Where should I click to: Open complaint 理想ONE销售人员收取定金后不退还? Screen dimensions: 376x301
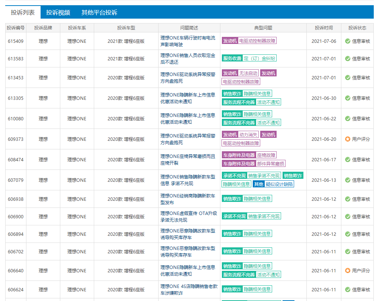188,58
